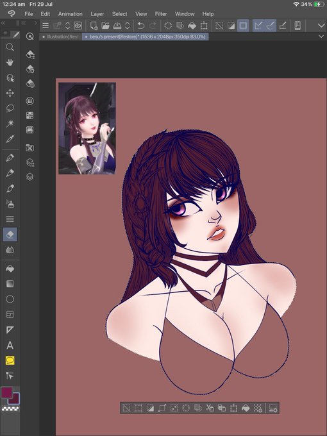Screen dimensions: 327x436
Task: Open the Tool Property palette icon
Action: 30,69
